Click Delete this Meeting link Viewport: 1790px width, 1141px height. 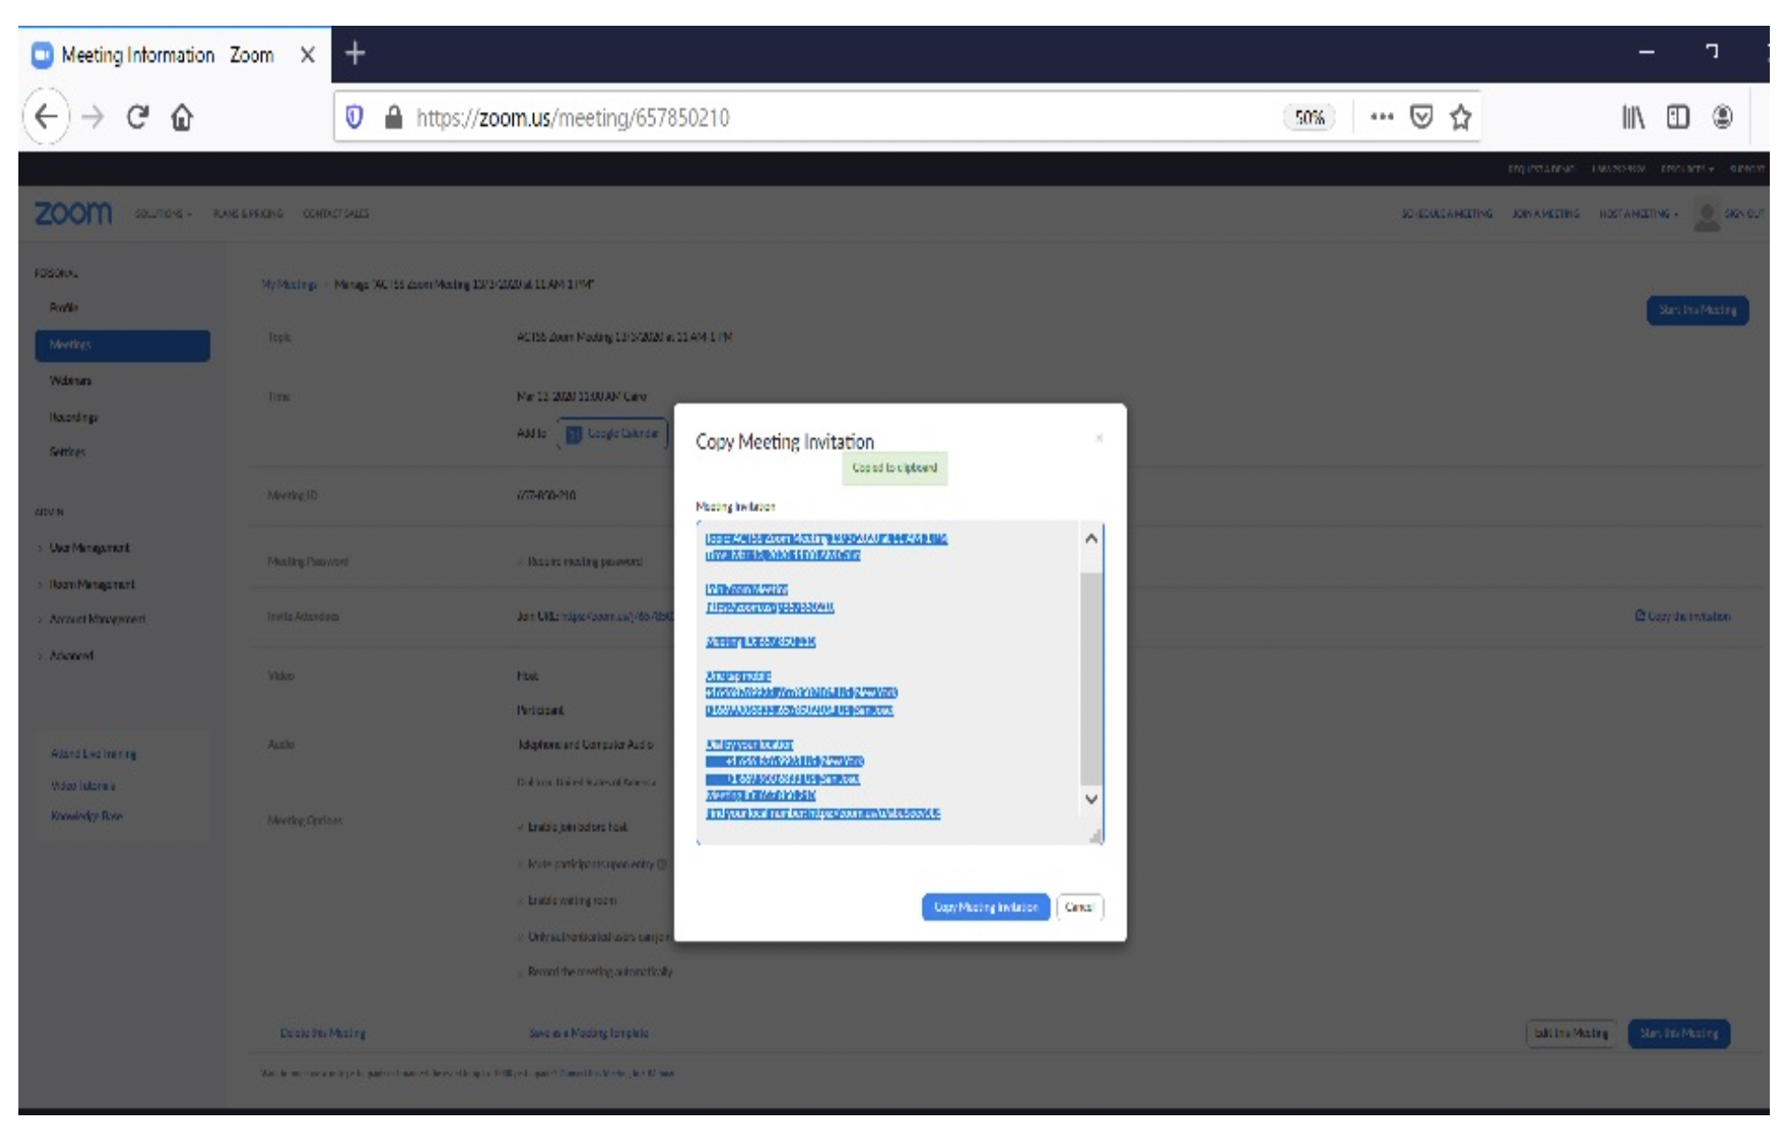point(323,1034)
